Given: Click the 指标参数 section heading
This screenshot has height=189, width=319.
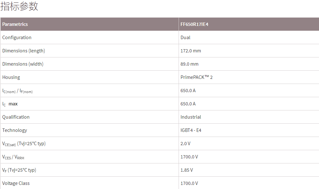Looking at the screenshot, I should point(19,6).
